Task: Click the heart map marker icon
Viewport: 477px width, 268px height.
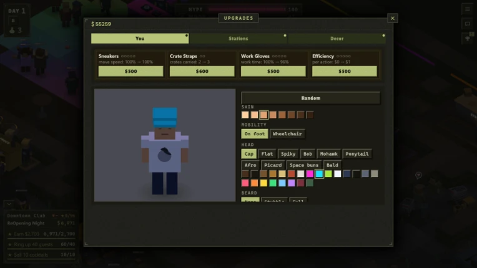Action: 418,175
